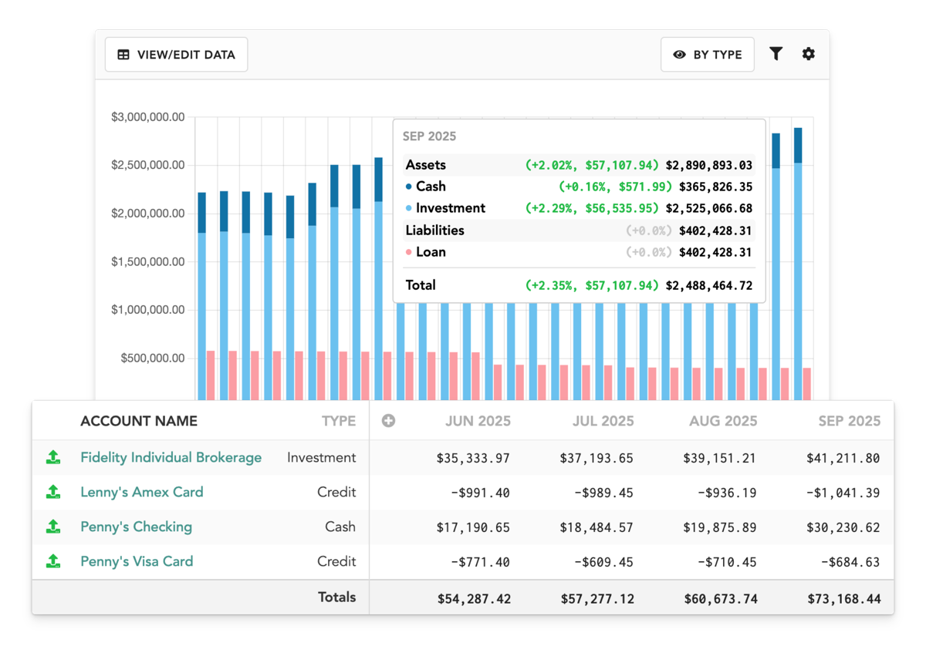Open Fidelity Individual Brokerage account link
The image size is (926, 646).
click(171, 458)
